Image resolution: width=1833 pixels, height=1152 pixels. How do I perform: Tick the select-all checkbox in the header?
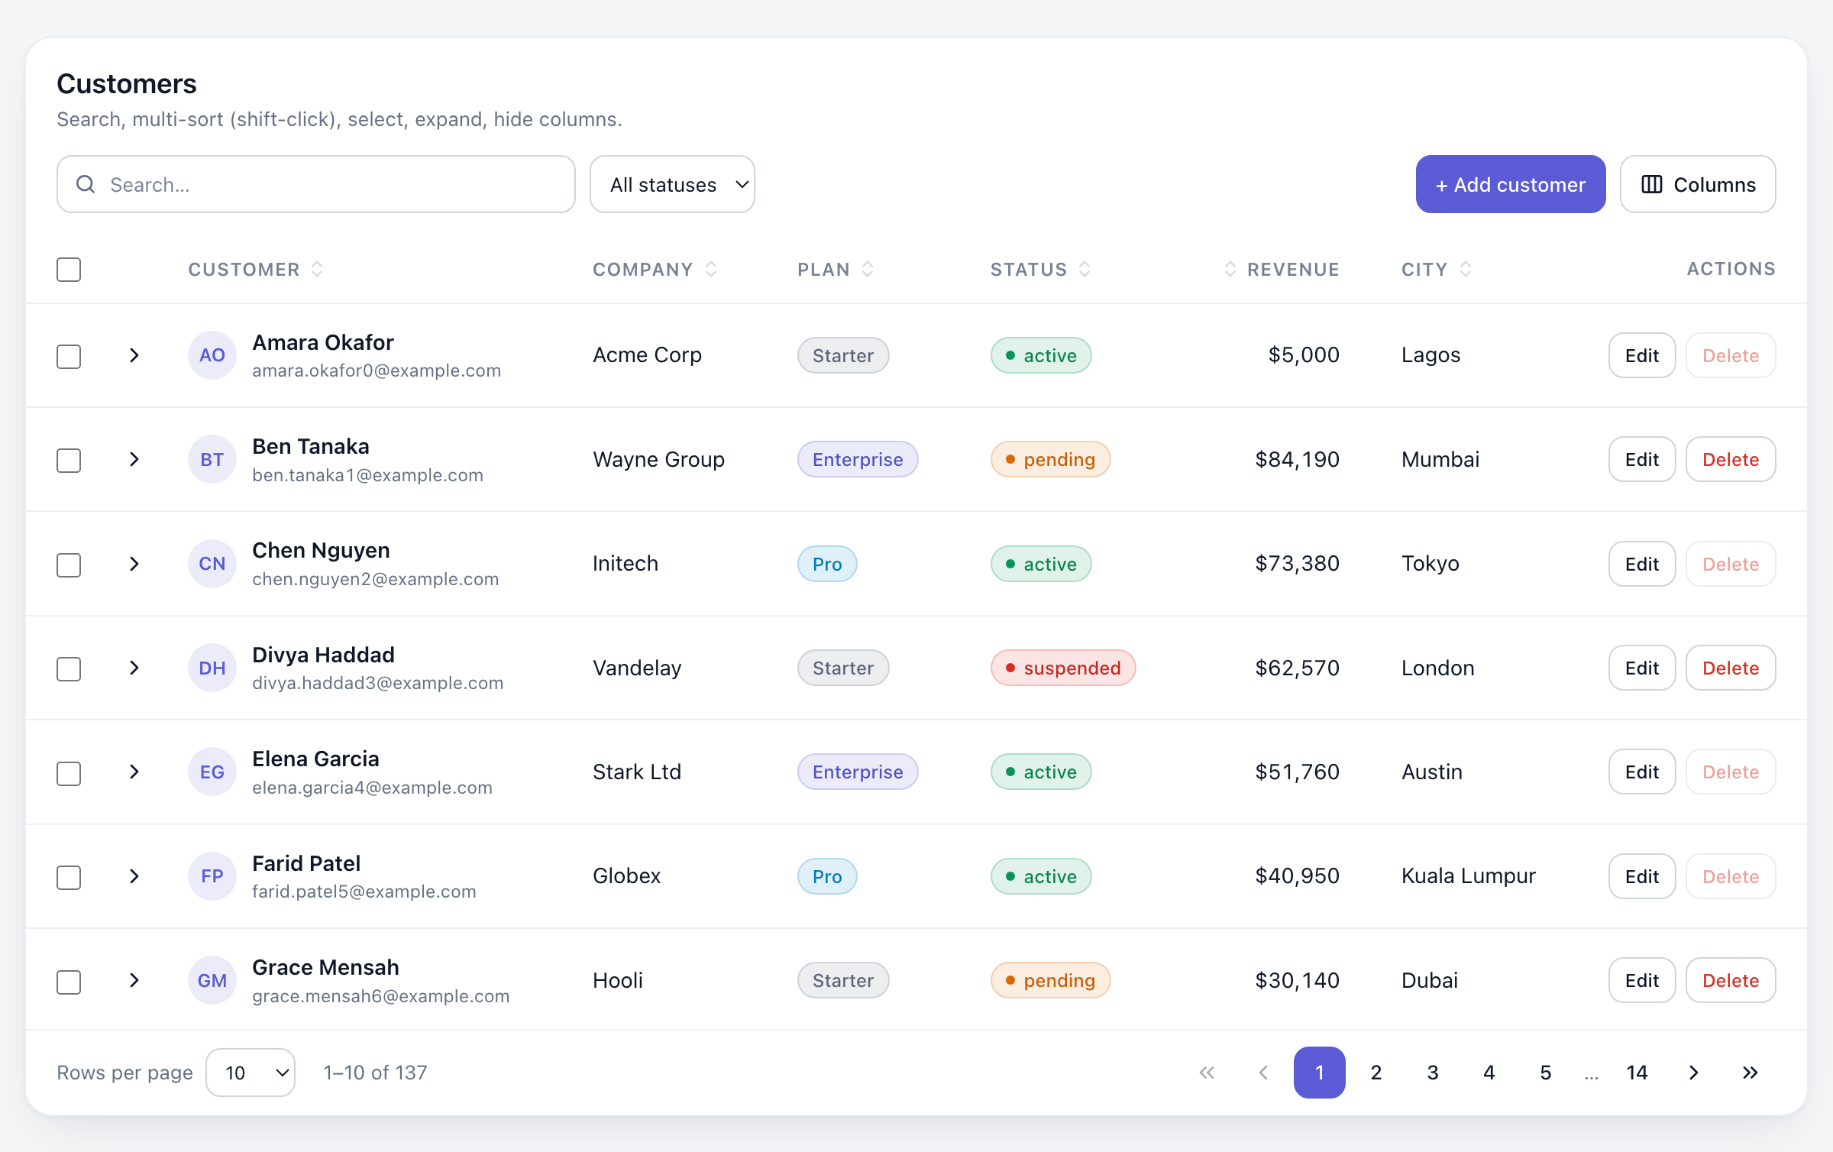coord(69,270)
